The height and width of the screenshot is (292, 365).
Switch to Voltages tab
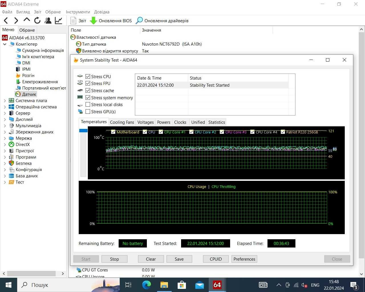(x=145, y=122)
